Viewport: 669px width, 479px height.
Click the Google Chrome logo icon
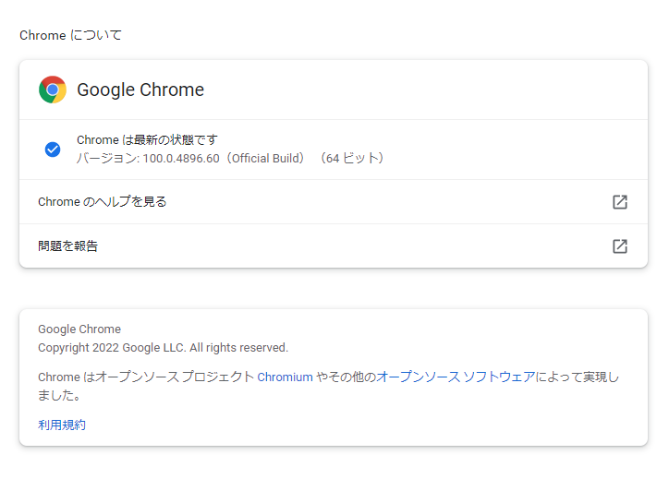tap(53, 90)
